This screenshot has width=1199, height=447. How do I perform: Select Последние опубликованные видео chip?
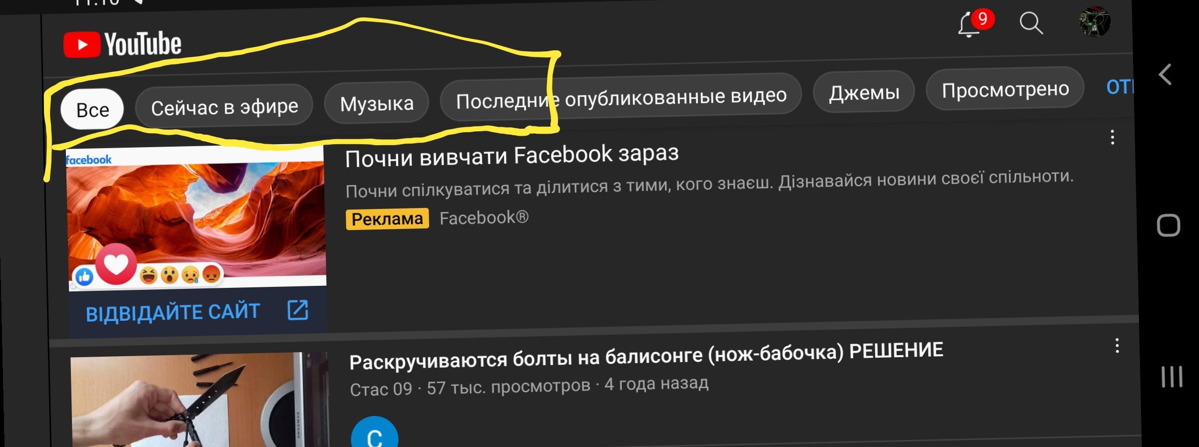[x=621, y=97]
